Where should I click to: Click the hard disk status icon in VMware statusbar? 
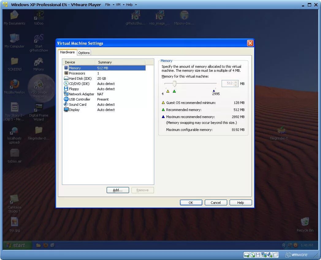pyautogui.click(x=246, y=254)
